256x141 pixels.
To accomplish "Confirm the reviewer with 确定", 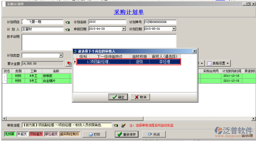I will click(x=119, y=97).
